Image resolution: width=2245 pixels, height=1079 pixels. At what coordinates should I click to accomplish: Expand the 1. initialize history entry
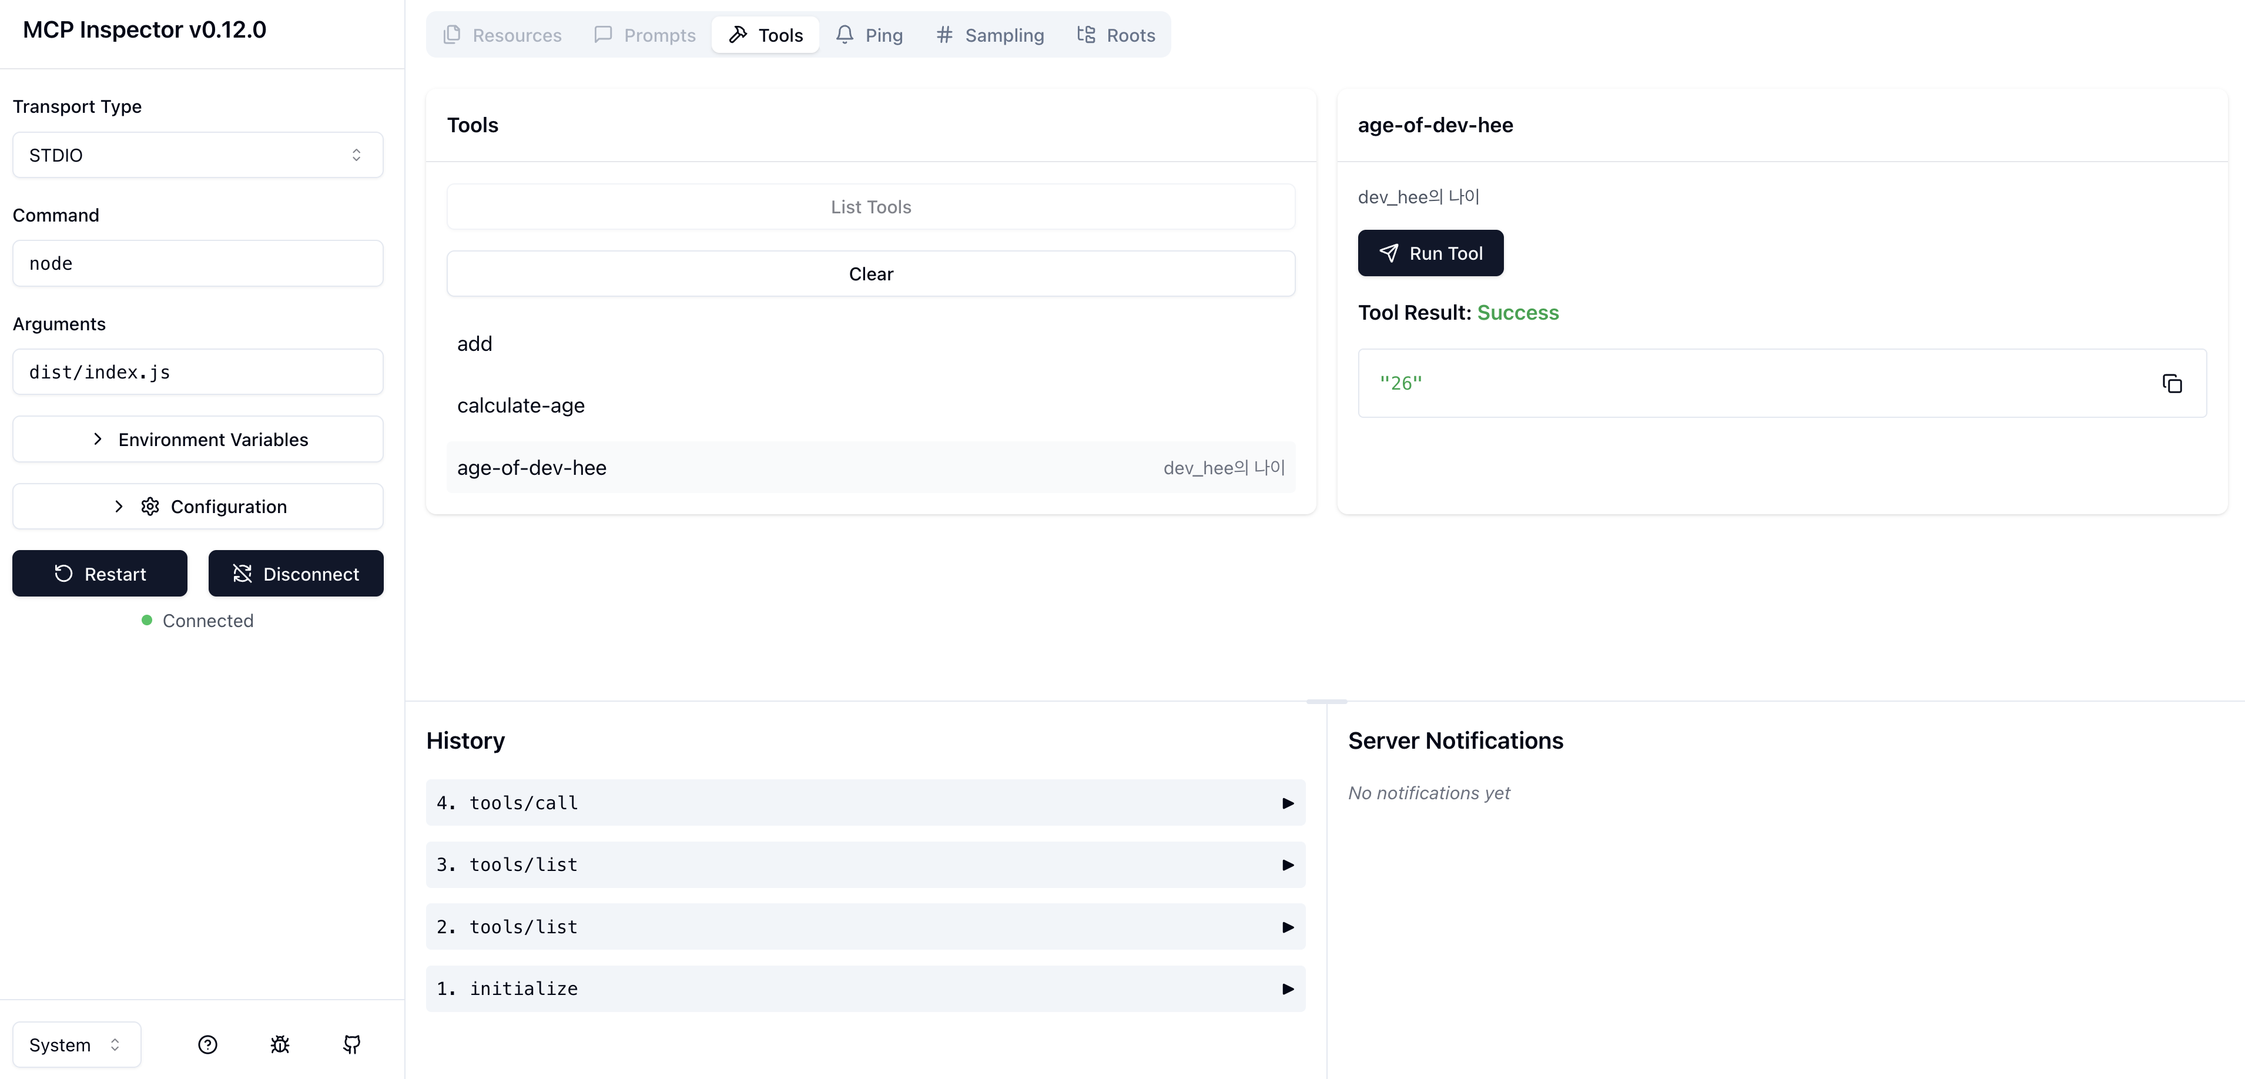click(x=865, y=988)
